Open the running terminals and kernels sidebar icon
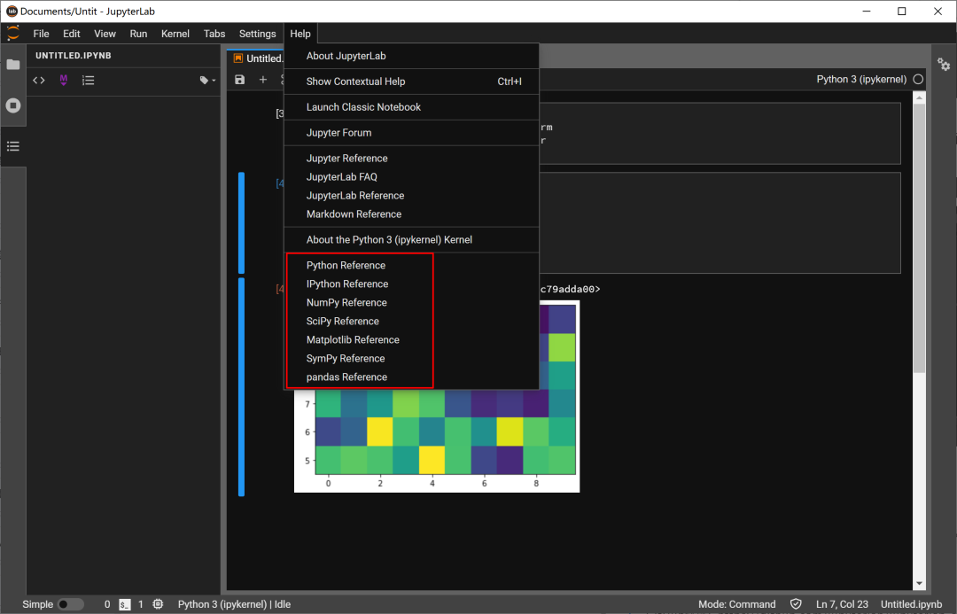Image resolution: width=957 pixels, height=614 pixels. click(x=12, y=105)
